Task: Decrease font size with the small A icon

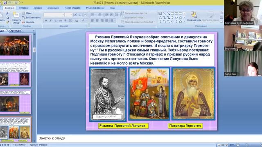Action: (80, 15)
